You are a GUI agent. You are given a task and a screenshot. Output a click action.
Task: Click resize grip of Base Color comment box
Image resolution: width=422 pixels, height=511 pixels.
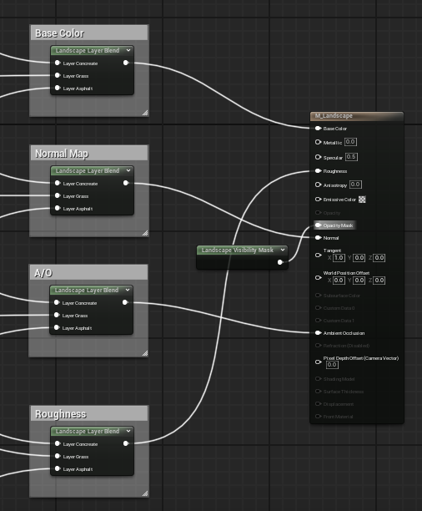(x=145, y=113)
